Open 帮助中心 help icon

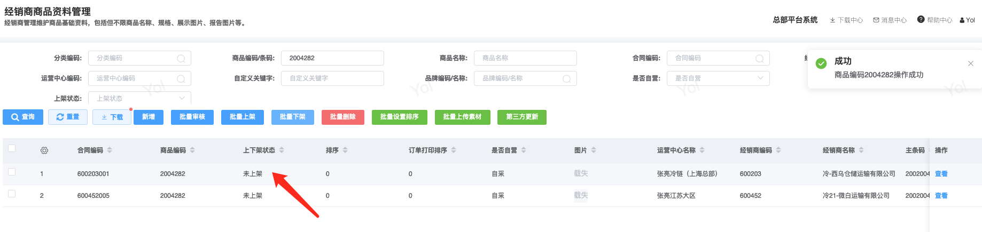(x=921, y=20)
